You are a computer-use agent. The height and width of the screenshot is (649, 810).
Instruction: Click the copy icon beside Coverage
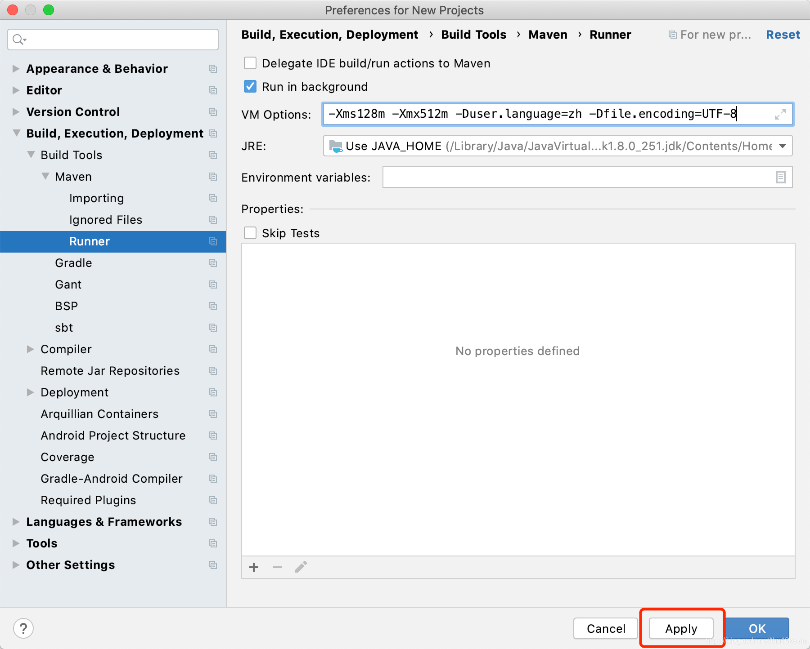pyautogui.click(x=213, y=457)
